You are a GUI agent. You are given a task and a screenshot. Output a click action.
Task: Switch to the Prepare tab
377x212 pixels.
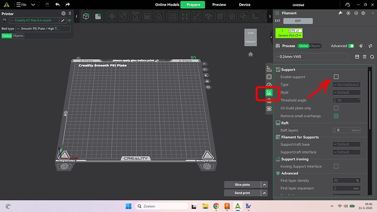pos(193,4)
